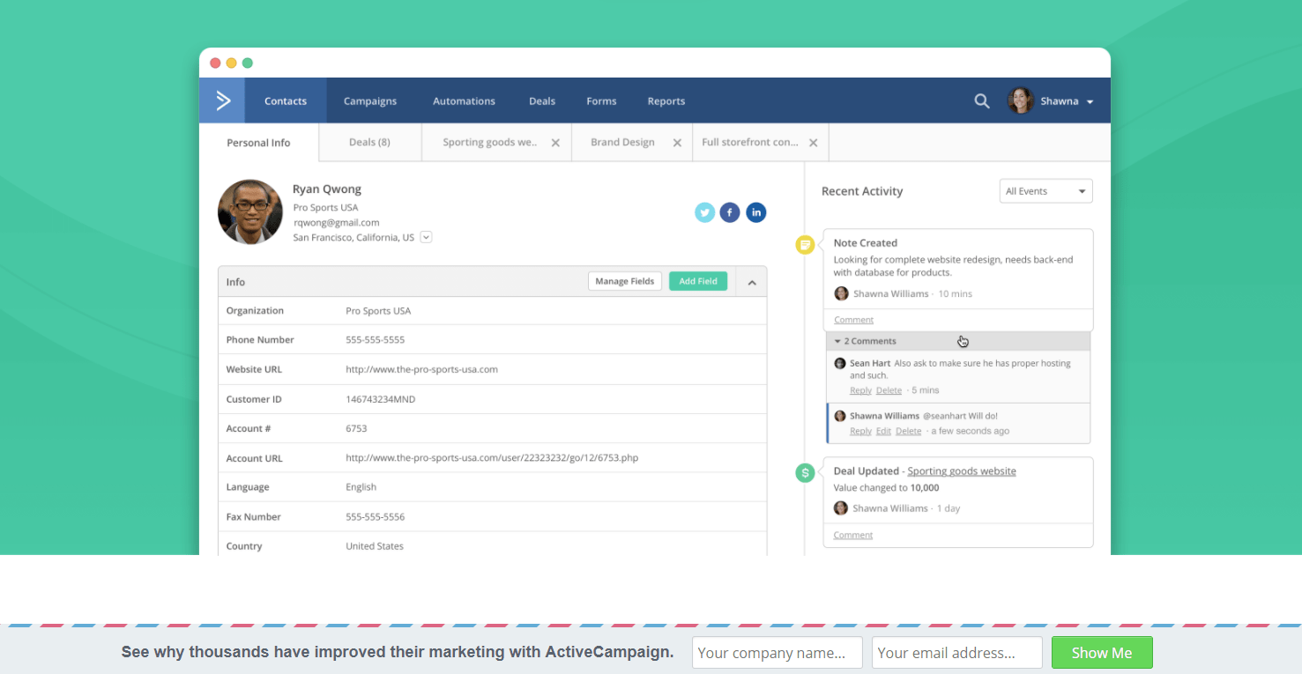Click Comment link under Deal Updated
The image size is (1302, 674).
click(x=853, y=535)
